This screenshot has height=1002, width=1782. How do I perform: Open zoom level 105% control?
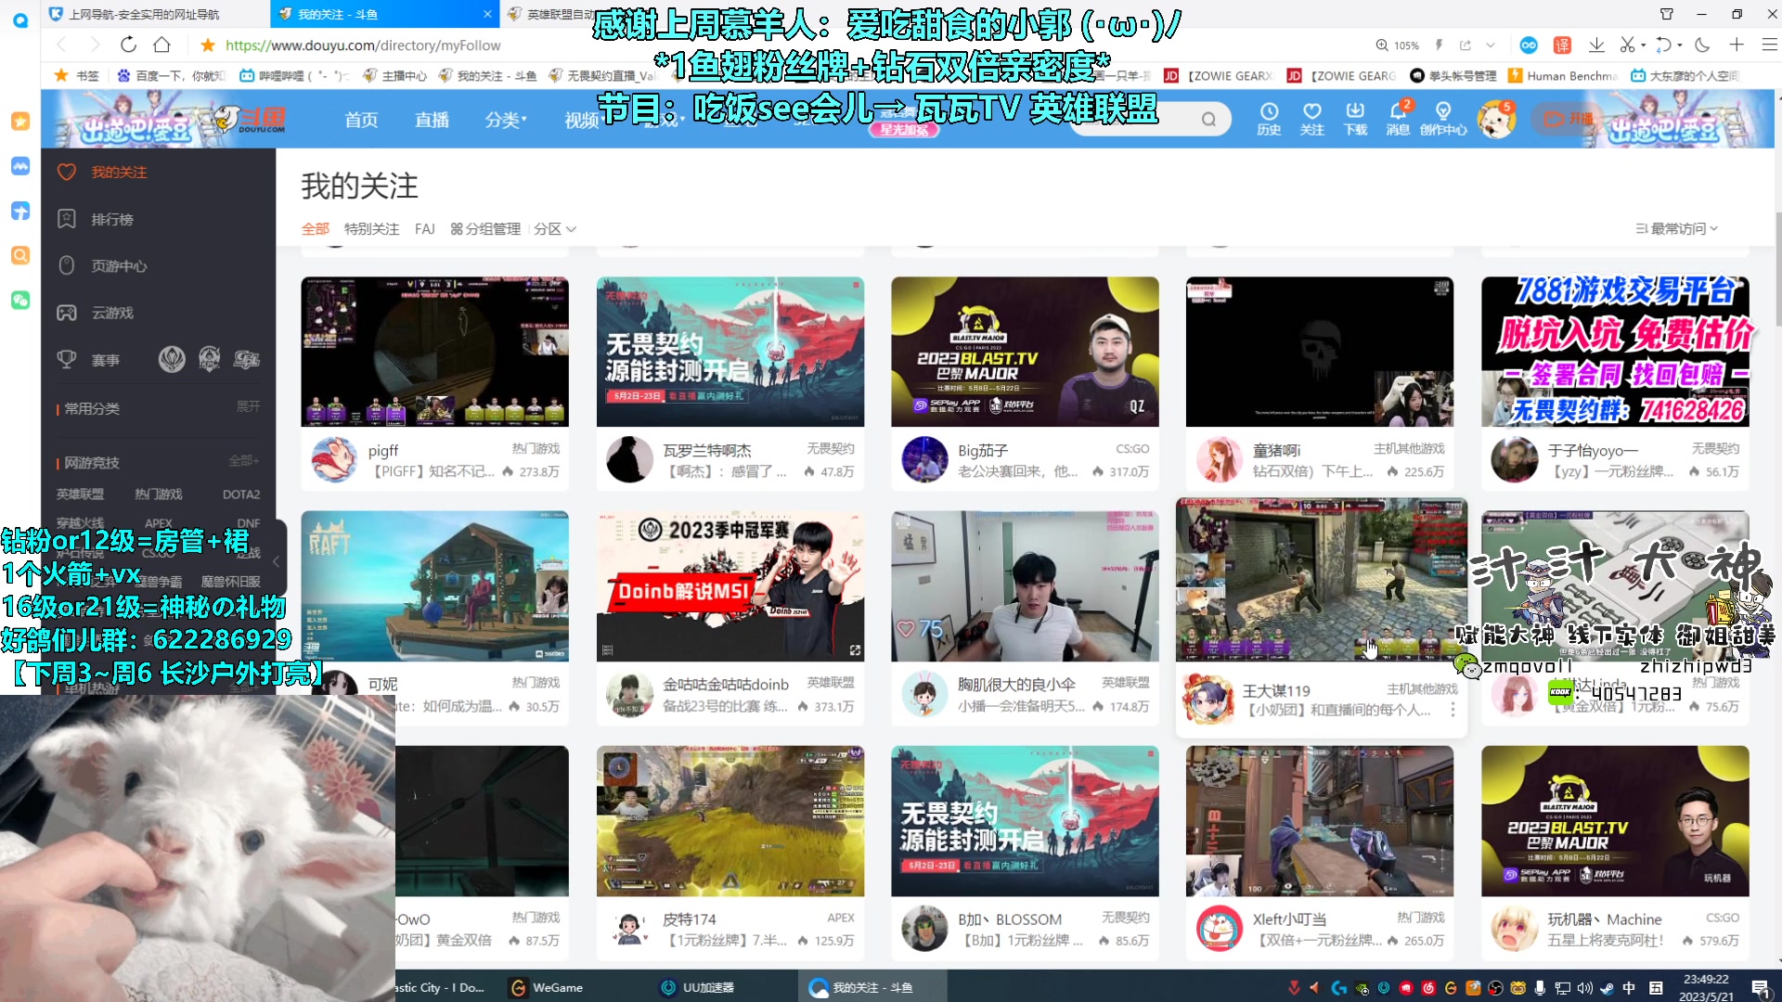tap(1398, 45)
